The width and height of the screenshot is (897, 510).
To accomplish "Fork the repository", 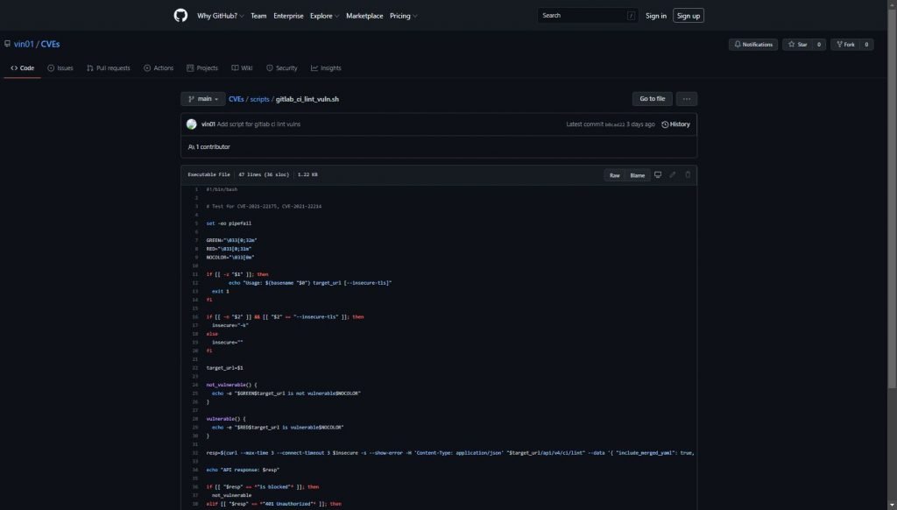I will tap(845, 44).
